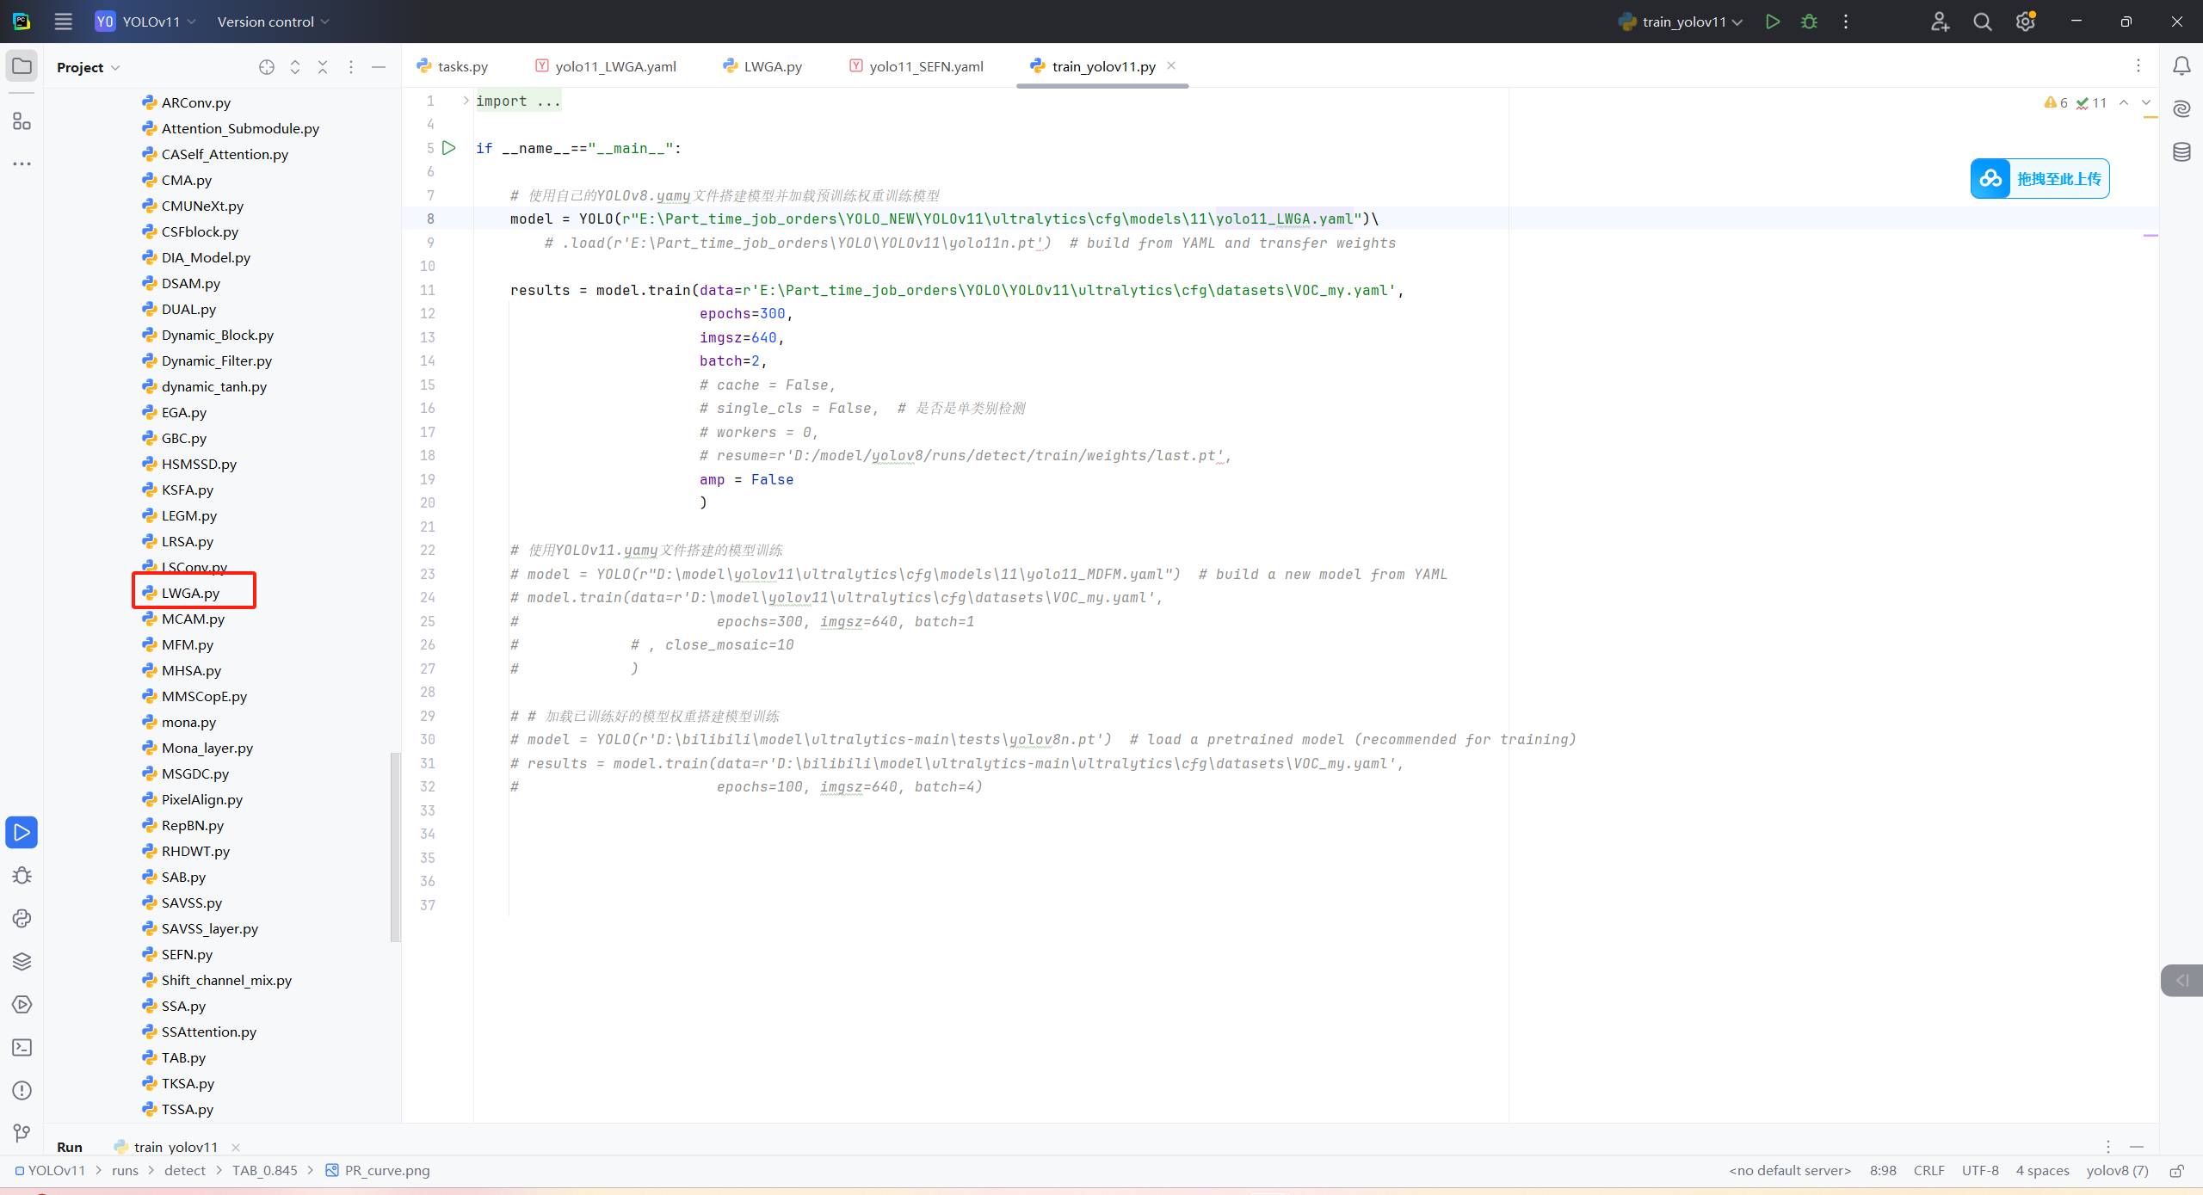The height and width of the screenshot is (1195, 2203).
Task: Open the Git version control tool window
Action: [x=22, y=1133]
